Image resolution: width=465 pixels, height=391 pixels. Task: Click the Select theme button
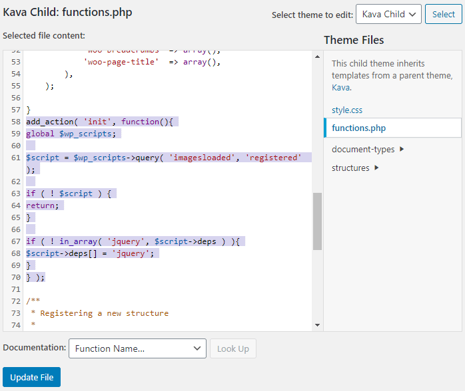pos(444,14)
